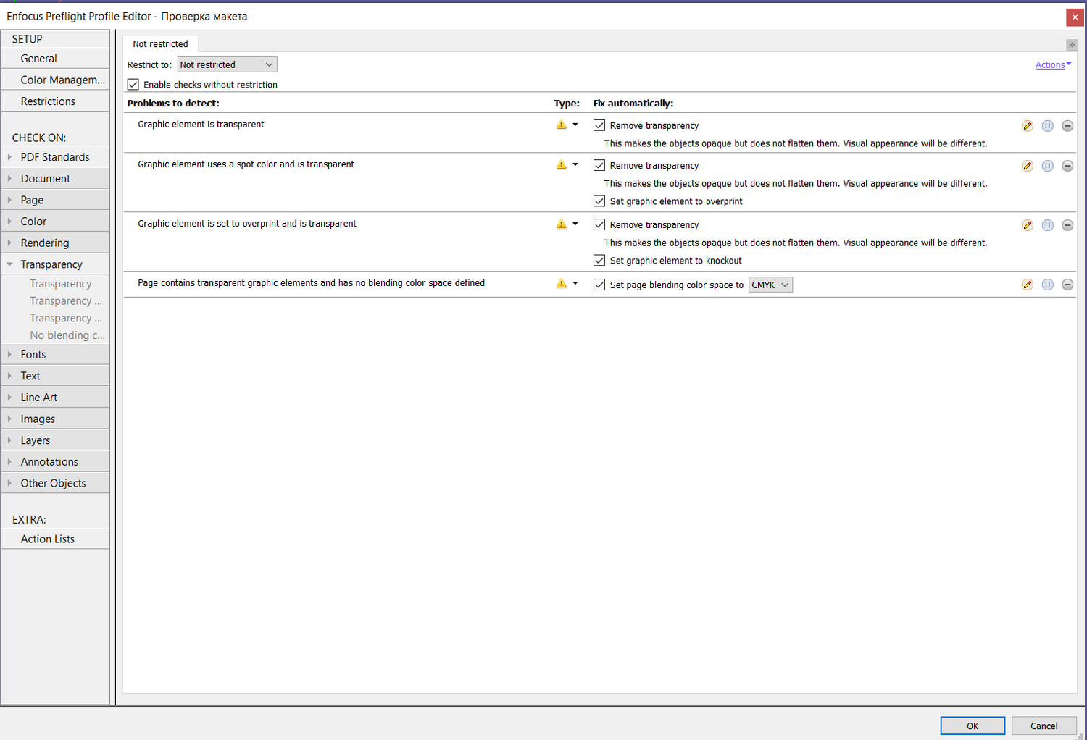Remove the "Graphic element is transparent" check via minus icon
This screenshot has width=1087, height=740.
[x=1067, y=126]
